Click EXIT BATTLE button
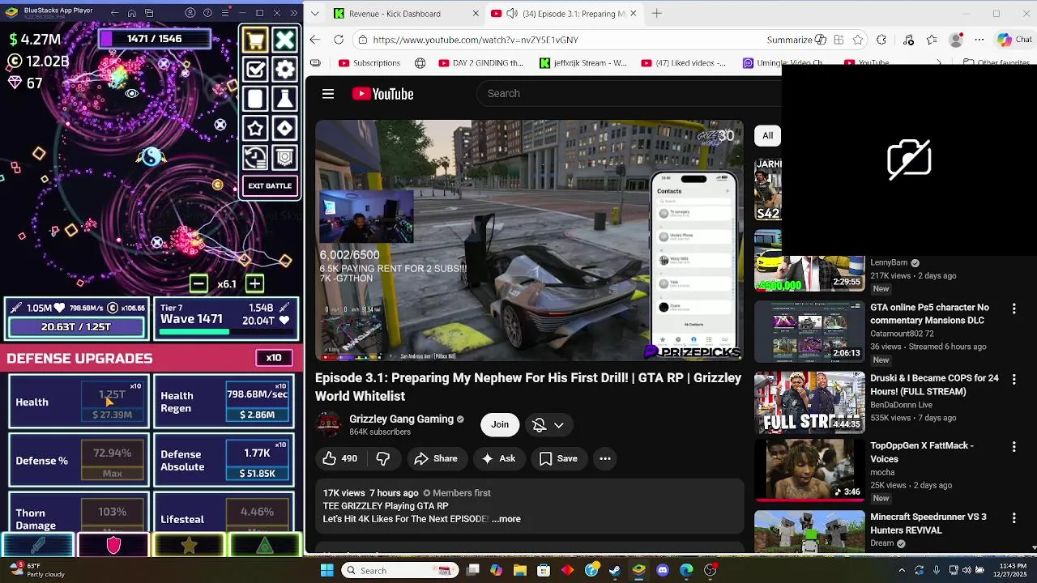1037x583 pixels. (270, 186)
